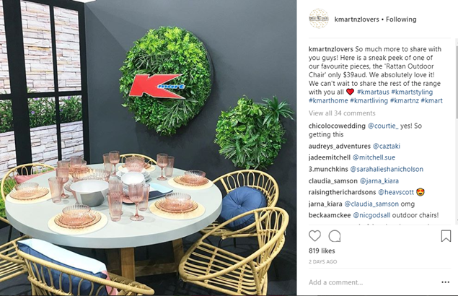Viewport: 458px width, 296px height.
Task: Open the beckaamckee commenter profile
Action: 330,215
